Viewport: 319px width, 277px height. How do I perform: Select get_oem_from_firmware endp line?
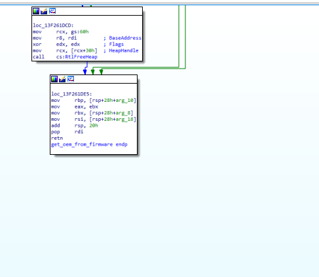point(89,144)
